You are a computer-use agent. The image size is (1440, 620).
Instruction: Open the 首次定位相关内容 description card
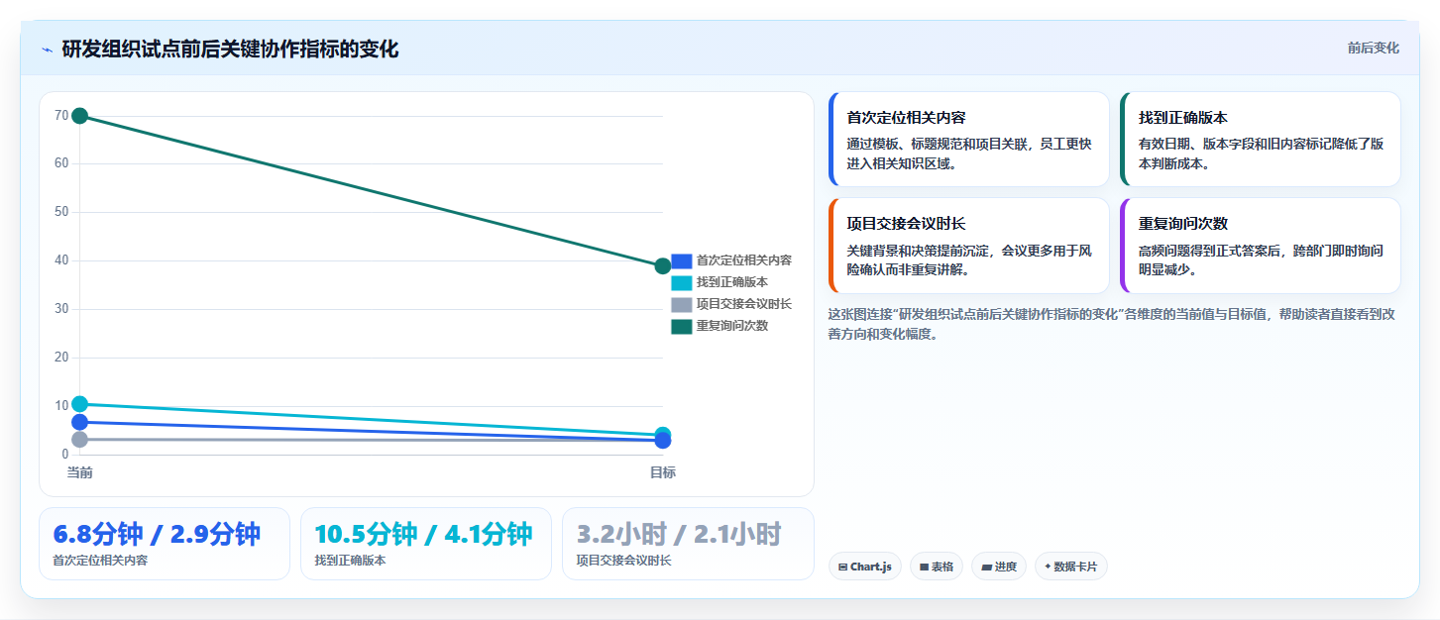coord(968,140)
